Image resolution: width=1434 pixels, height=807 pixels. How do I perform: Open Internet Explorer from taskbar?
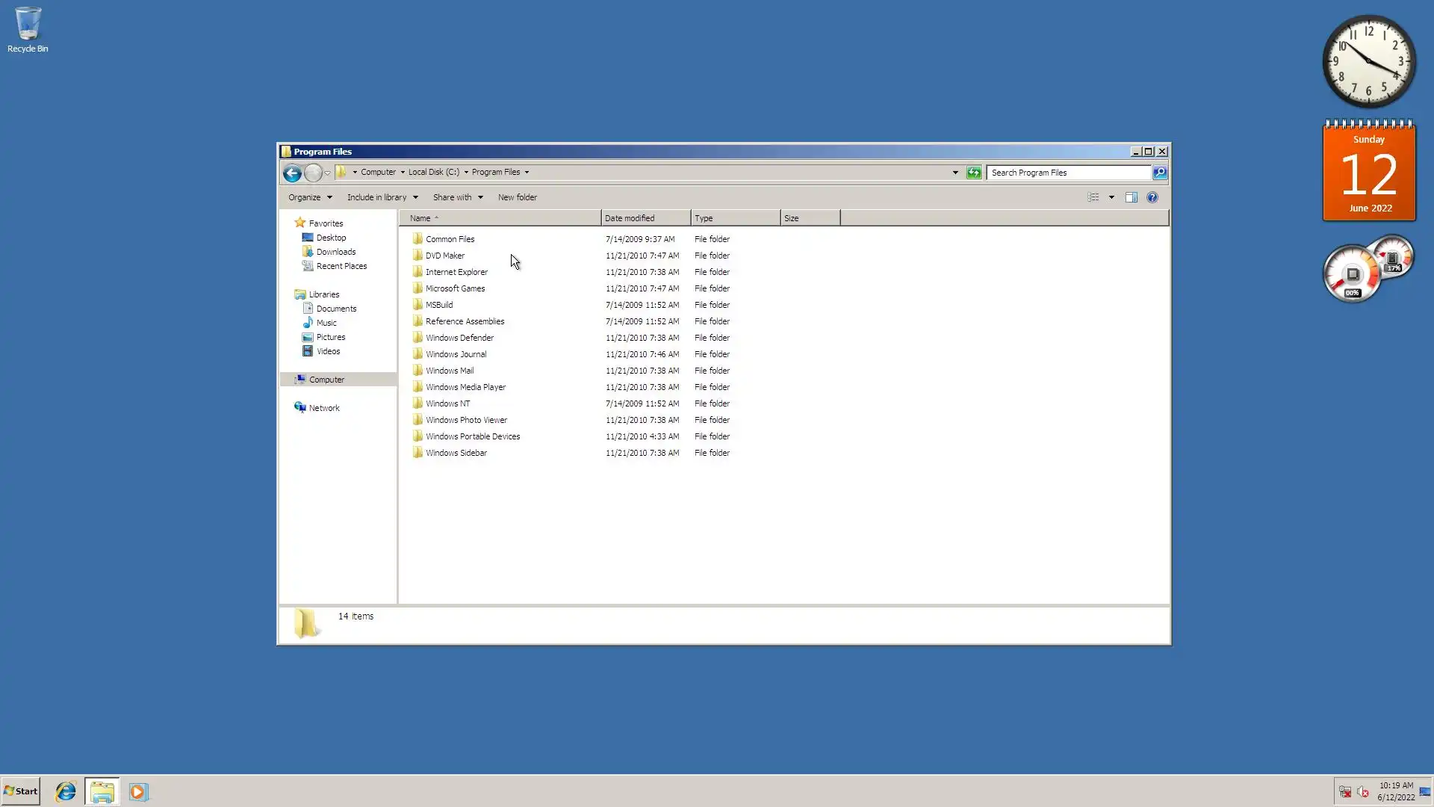pos(66,791)
